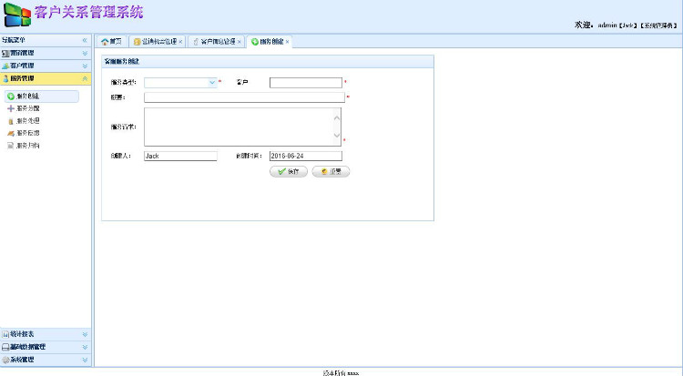The height and width of the screenshot is (376, 683).
Task: Switch to the 首页 home tab
Action: [x=111, y=41]
